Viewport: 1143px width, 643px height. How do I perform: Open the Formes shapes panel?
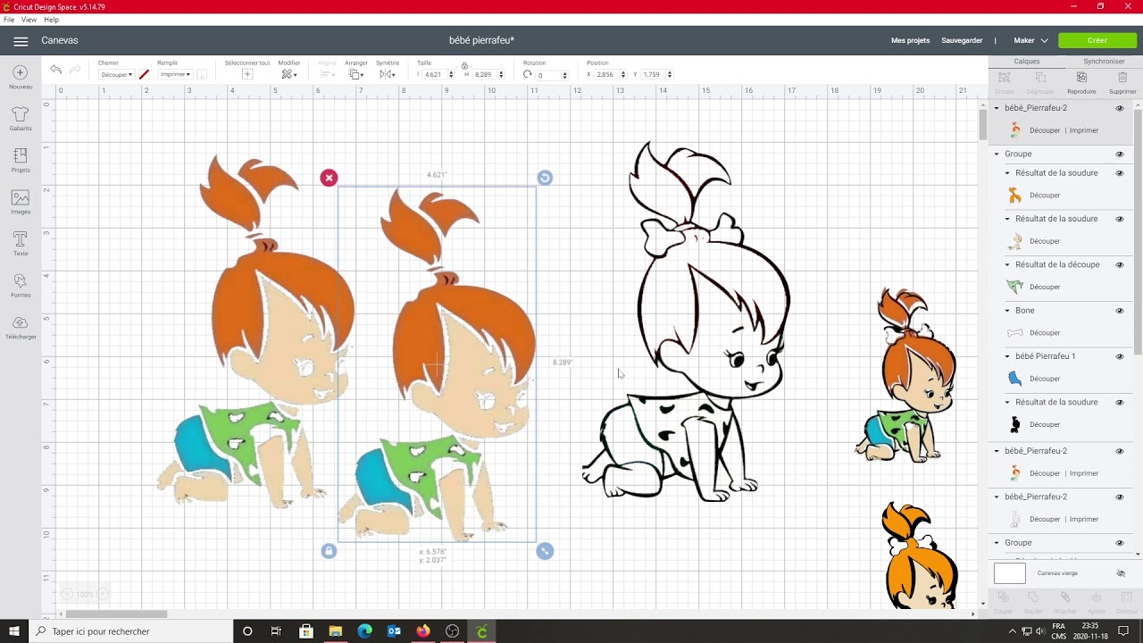pyautogui.click(x=21, y=286)
